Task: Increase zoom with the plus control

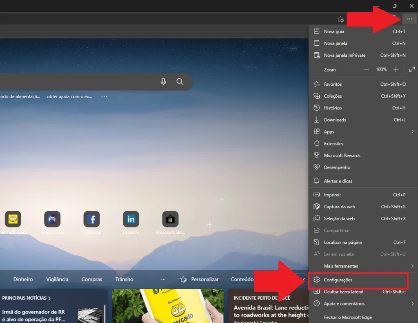Action: (396, 69)
